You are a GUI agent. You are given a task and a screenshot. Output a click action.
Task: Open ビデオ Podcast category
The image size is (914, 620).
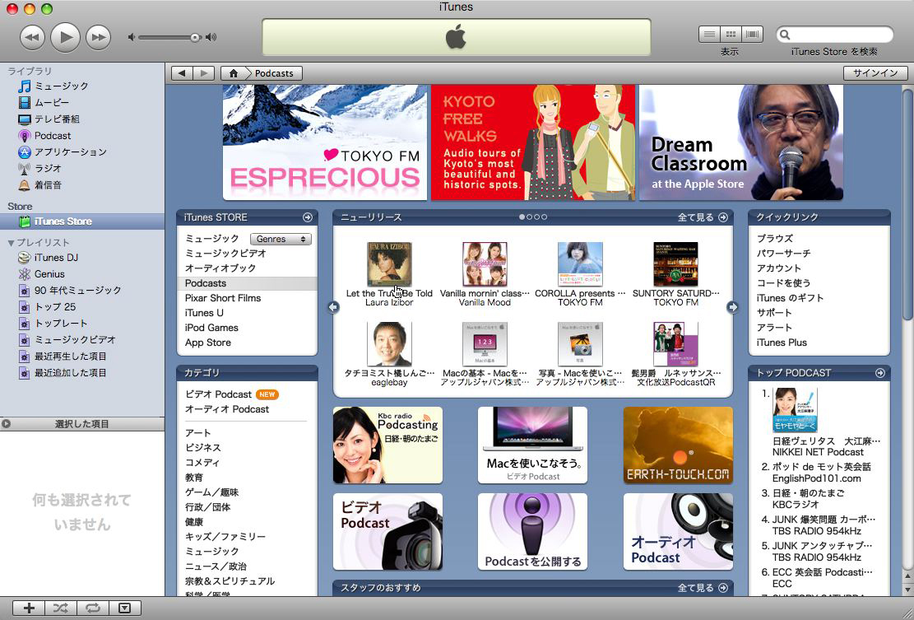[219, 394]
